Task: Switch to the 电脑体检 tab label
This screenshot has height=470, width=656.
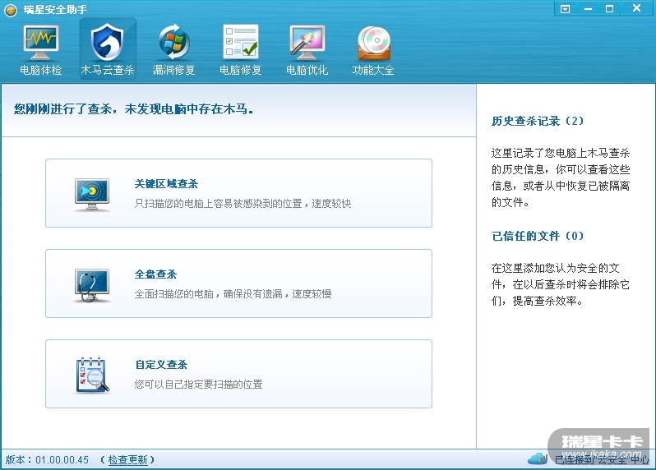Action: tap(41, 70)
